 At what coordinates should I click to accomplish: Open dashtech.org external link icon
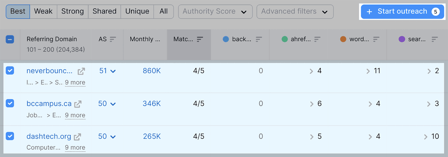(77, 137)
